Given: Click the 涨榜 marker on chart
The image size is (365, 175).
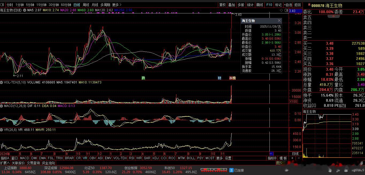Looking at the screenshot, I should [232, 78].
